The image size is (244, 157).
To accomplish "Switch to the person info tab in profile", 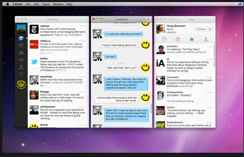I will [x=206, y=39].
